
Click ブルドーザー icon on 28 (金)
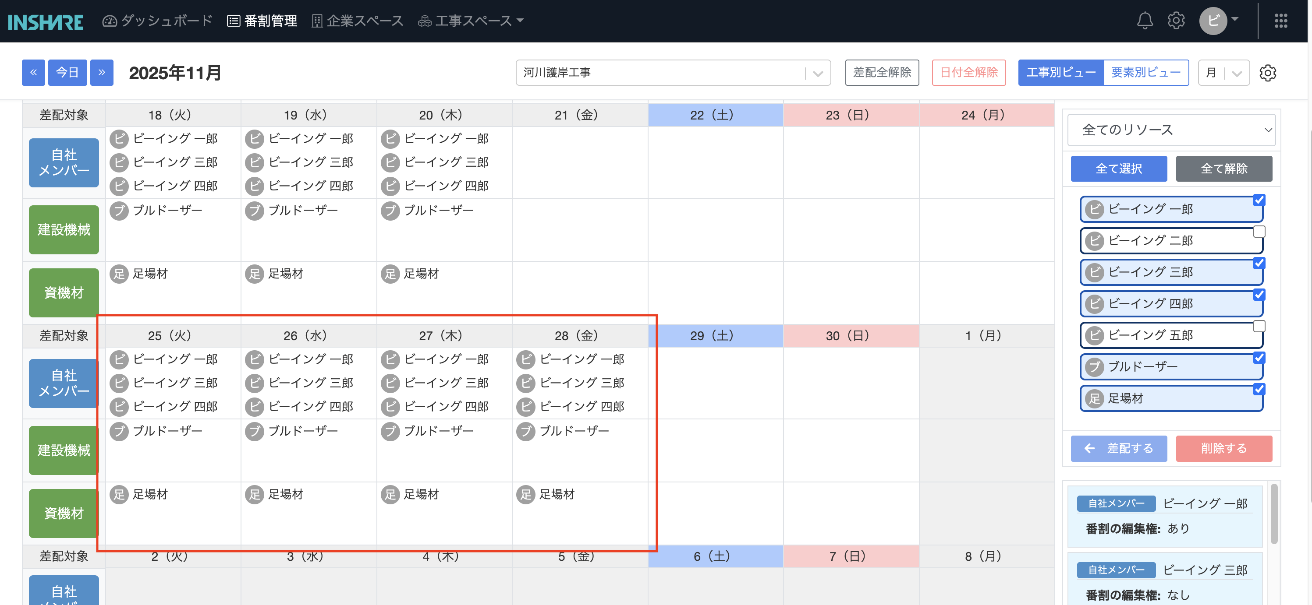pyautogui.click(x=525, y=432)
